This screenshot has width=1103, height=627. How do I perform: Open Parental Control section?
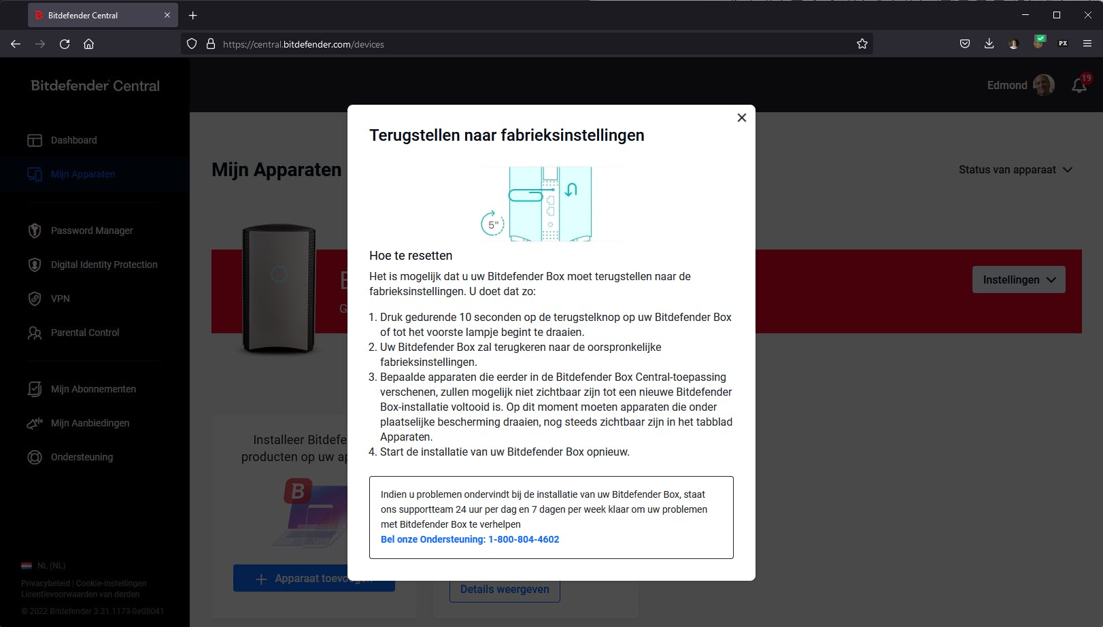[85, 333]
